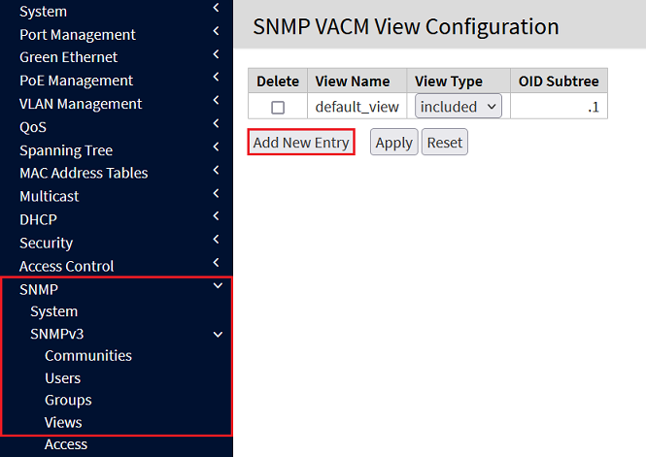Expand the PoE Management chevron icon
The image size is (646, 457).
click(x=216, y=78)
